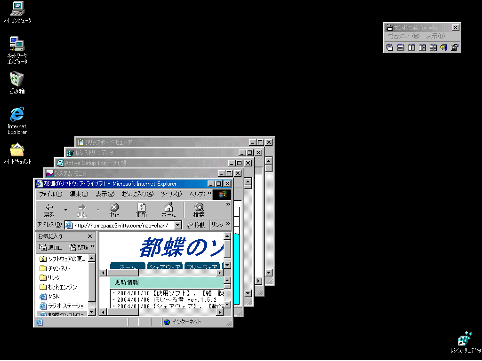Expand the favorites panel toolbar chevron

point(92,246)
